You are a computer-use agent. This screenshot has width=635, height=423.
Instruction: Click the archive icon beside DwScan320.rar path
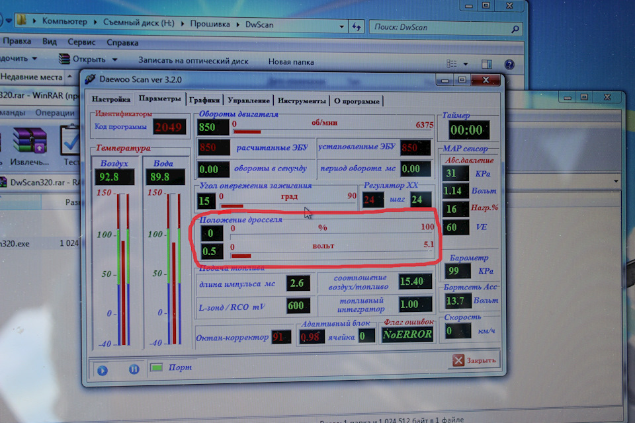[x=3, y=182]
